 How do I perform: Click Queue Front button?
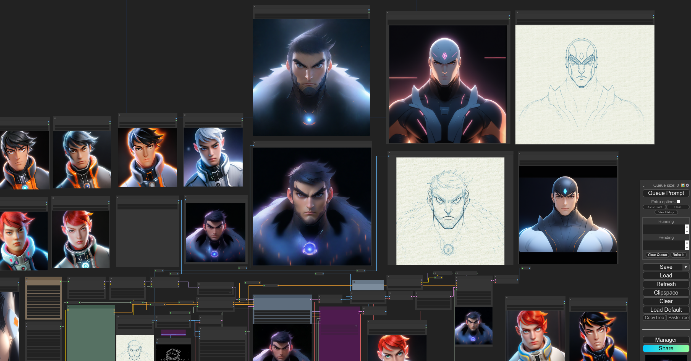pyautogui.click(x=654, y=207)
